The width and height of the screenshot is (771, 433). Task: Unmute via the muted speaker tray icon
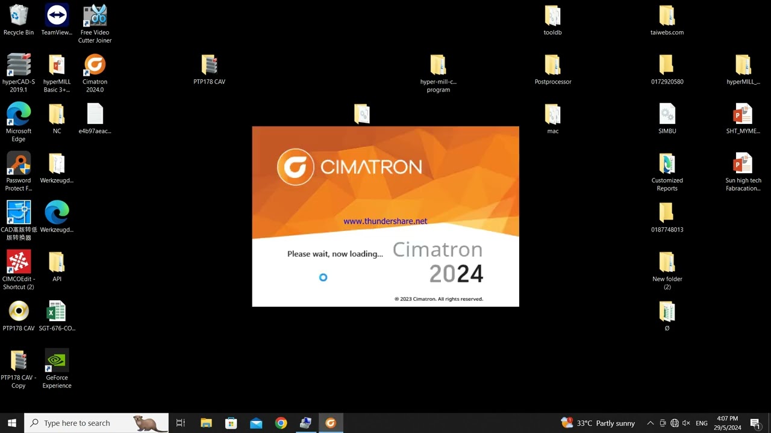coord(686,423)
